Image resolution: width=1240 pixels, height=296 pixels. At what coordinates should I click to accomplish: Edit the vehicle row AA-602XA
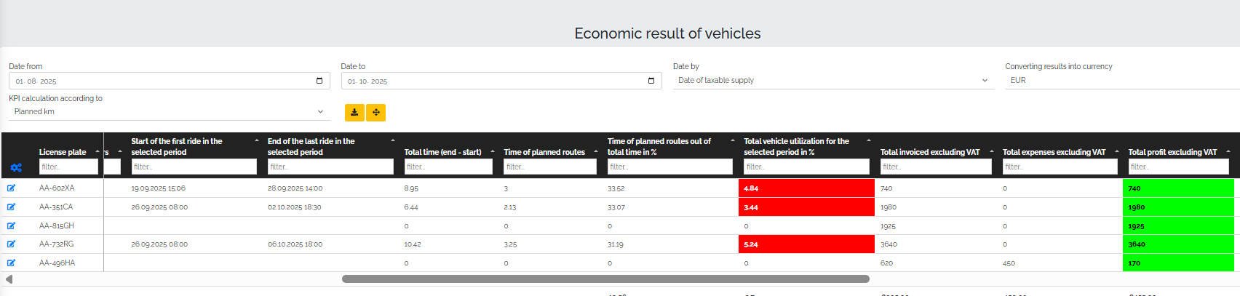click(x=12, y=188)
